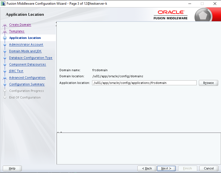Click the Templates step marker icon
This screenshot has width=221, height=173.
5,32
